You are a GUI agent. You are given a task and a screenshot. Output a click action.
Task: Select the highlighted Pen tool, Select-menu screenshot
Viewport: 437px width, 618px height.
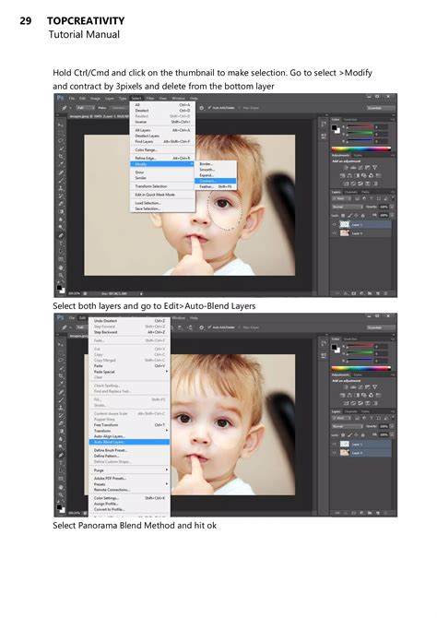[x=61, y=235]
